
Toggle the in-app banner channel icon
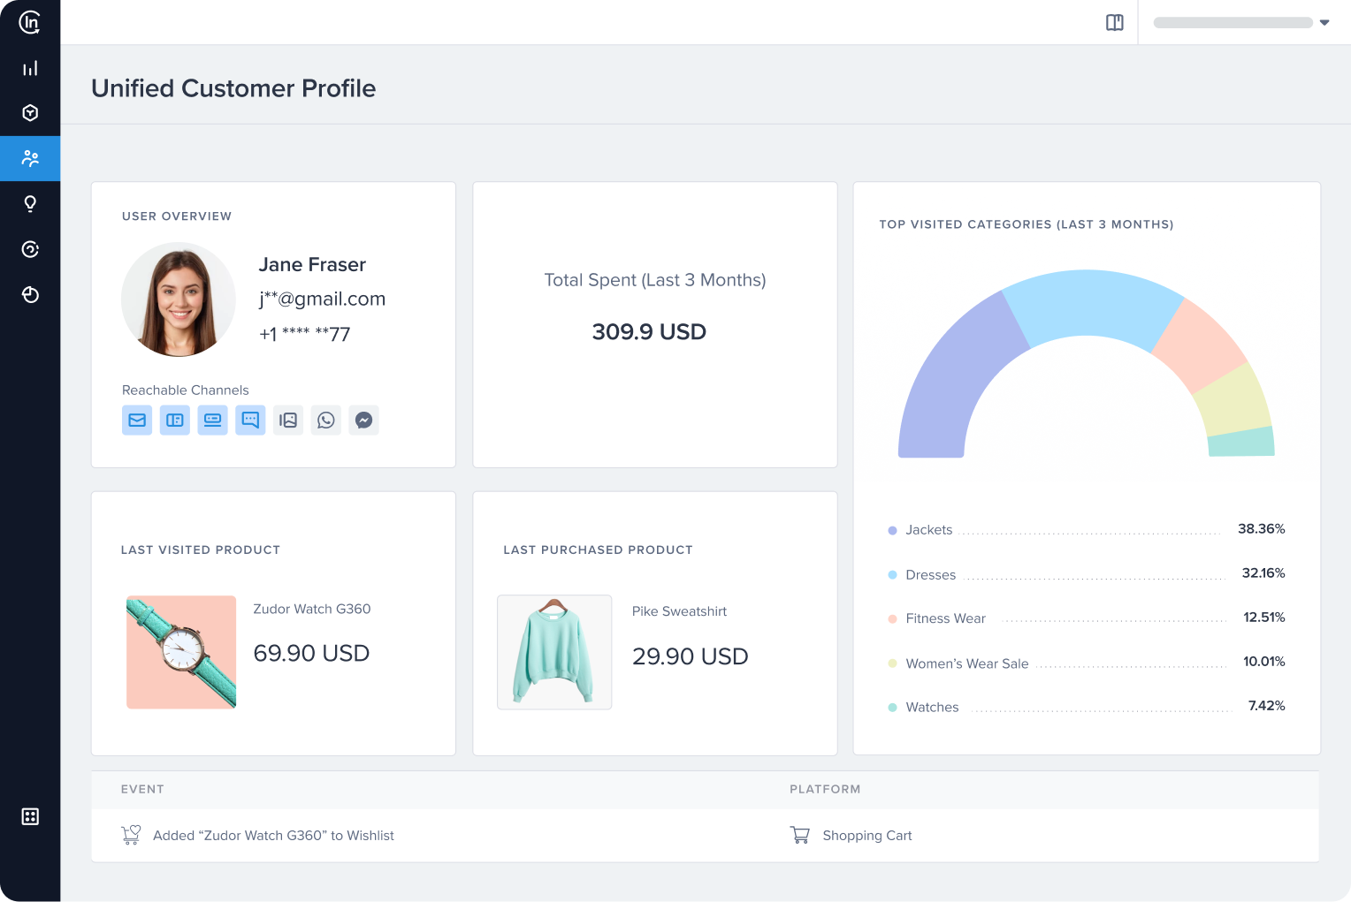click(212, 420)
